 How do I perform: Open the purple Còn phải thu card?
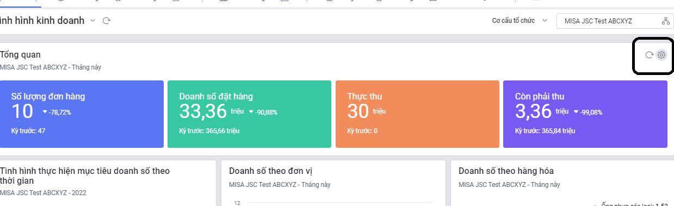[x=585, y=114]
